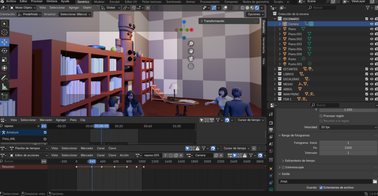Click the Fin 1000 frame field
The image size is (378, 196).
point(348,148)
